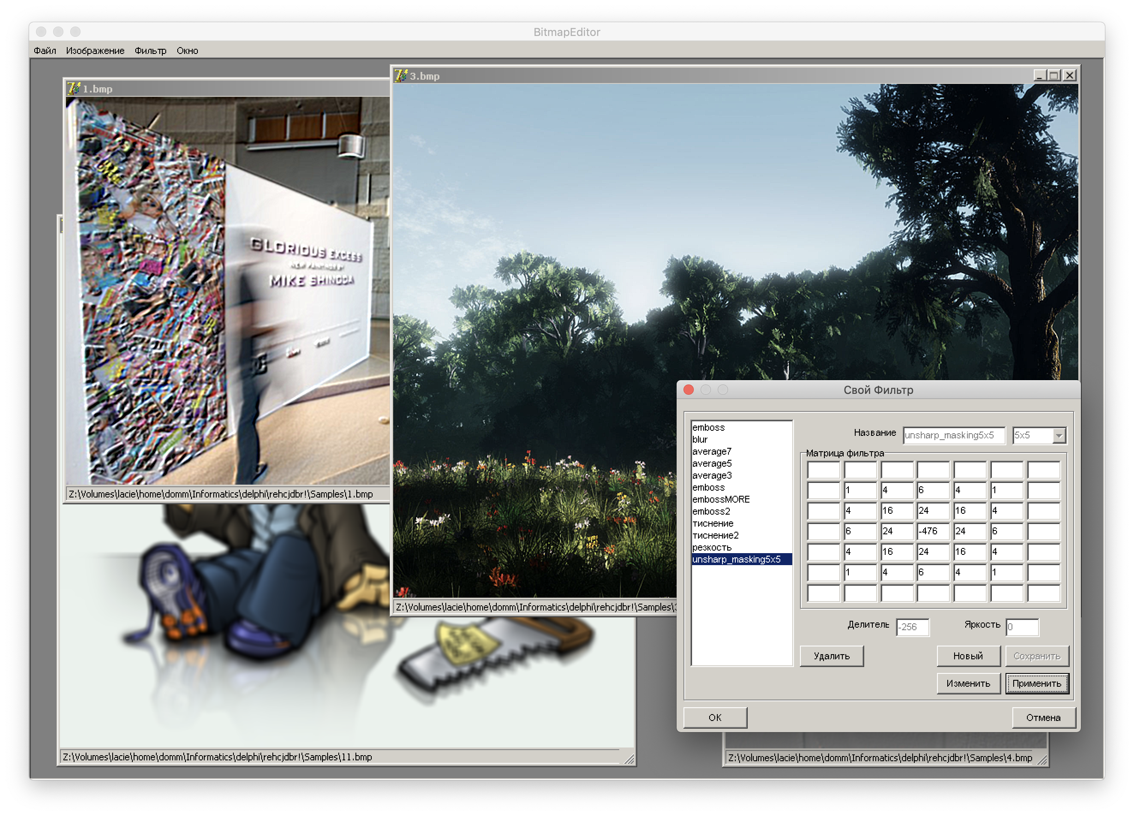Click resize grip of 11.bmp window
Screen dimensions: 1134x816
tap(629, 759)
